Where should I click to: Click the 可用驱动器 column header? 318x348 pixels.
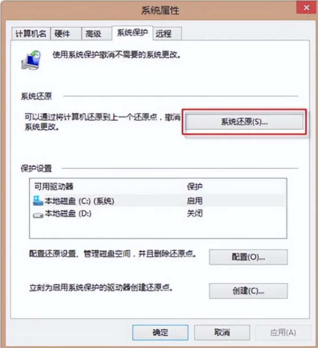[x=54, y=187]
